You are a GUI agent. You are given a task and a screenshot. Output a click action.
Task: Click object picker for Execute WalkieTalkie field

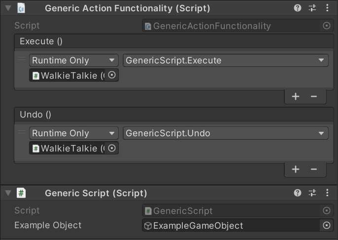coord(112,75)
